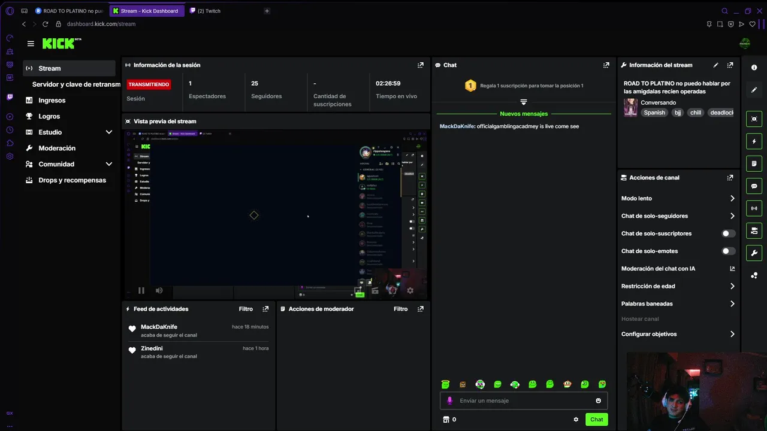
Task: Pop out the Información de la sesión panel
Action: point(421,65)
